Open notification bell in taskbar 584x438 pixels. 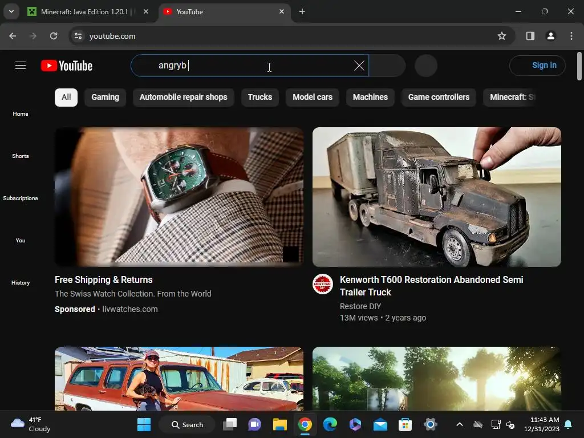[569, 424]
